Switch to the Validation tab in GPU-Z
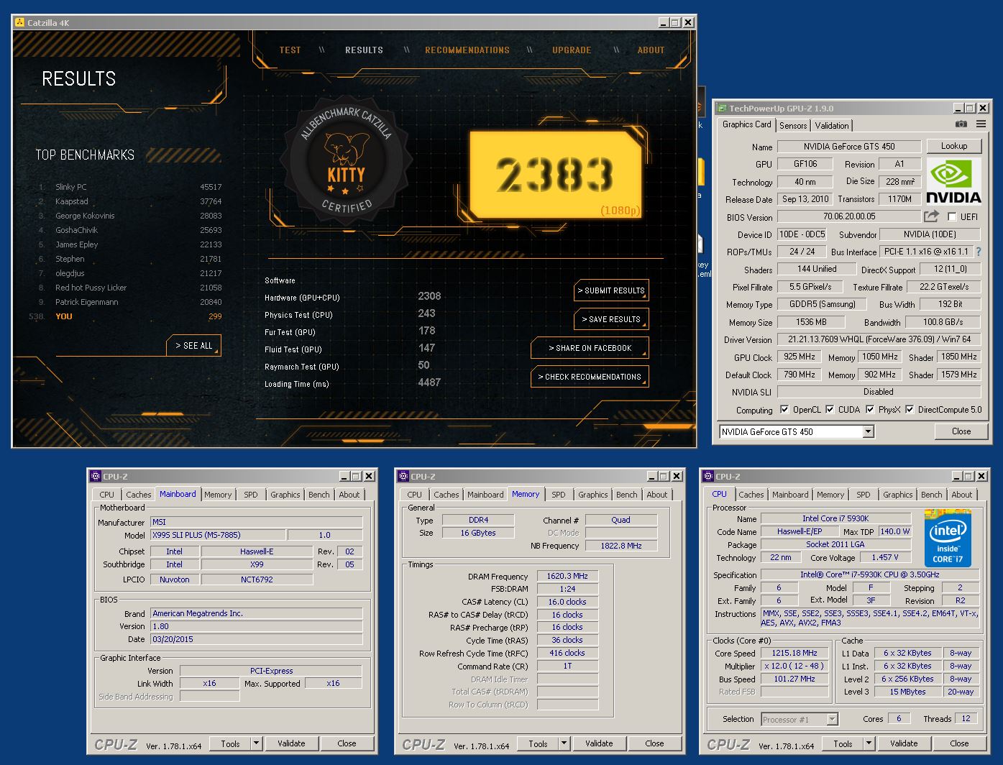This screenshot has width=1003, height=765. (x=832, y=125)
